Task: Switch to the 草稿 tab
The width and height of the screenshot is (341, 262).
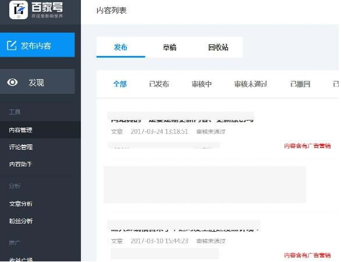Action: pos(170,47)
